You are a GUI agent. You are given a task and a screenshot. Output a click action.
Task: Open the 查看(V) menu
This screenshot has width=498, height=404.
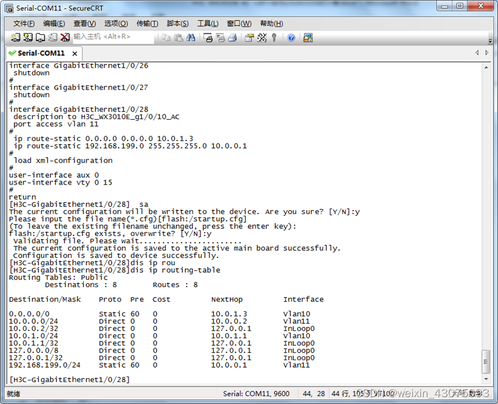point(85,24)
